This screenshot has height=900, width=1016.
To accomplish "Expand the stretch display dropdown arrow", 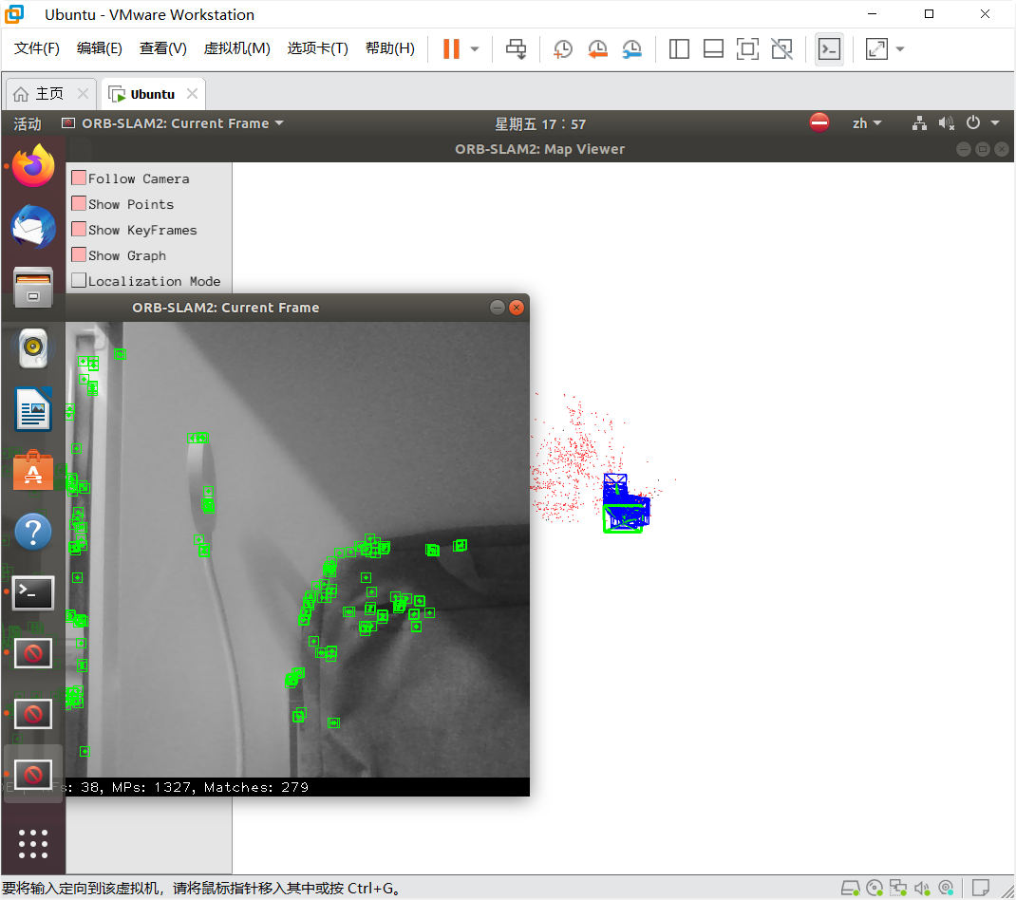I will [x=900, y=49].
